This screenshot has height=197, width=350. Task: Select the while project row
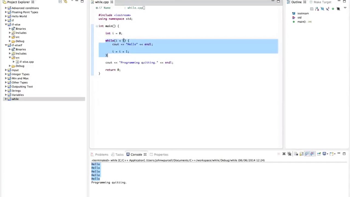[x=44, y=99]
